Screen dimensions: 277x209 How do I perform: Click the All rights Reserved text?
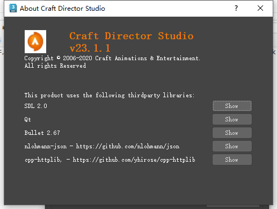pyautogui.click(x=55, y=66)
